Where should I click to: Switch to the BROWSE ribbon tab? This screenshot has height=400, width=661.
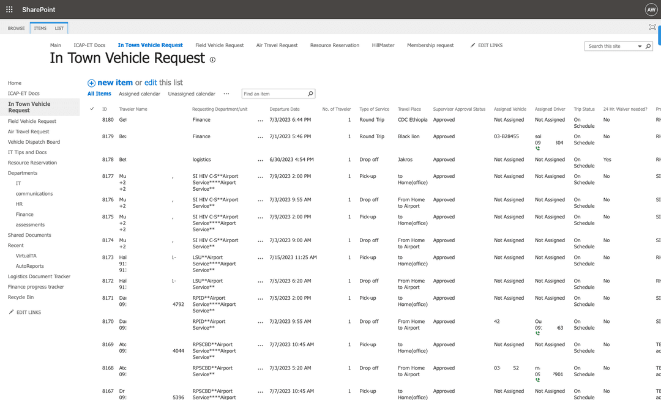(x=16, y=28)
